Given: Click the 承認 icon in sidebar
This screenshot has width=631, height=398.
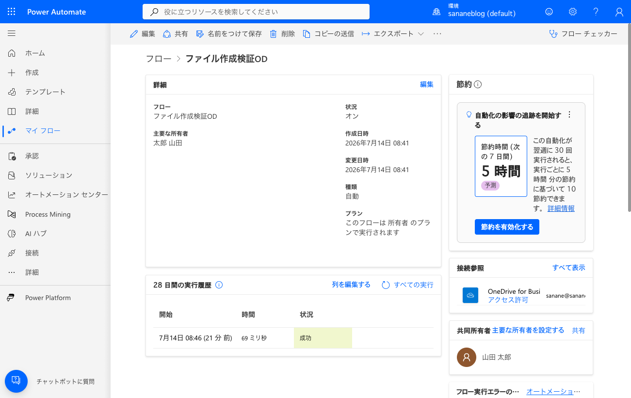Looking at the screenshot, I should (12, 156).
